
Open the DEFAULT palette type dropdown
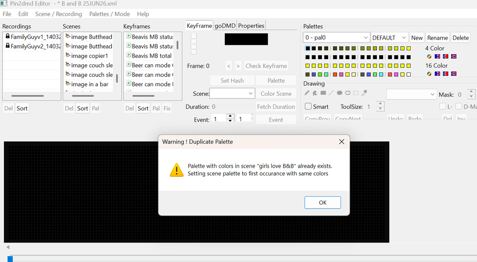click(390, 38)
